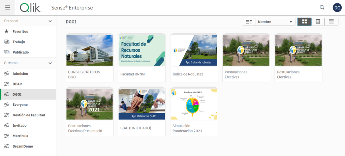Click the SIAC (UNIFICADO) title text

[136, 128]
